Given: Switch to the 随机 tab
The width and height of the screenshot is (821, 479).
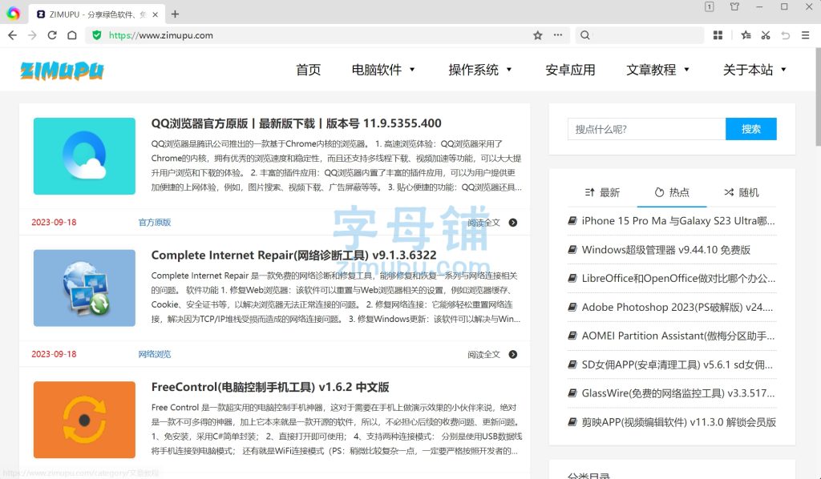Looking at the screenshot, I should click(x=742, y=192).
